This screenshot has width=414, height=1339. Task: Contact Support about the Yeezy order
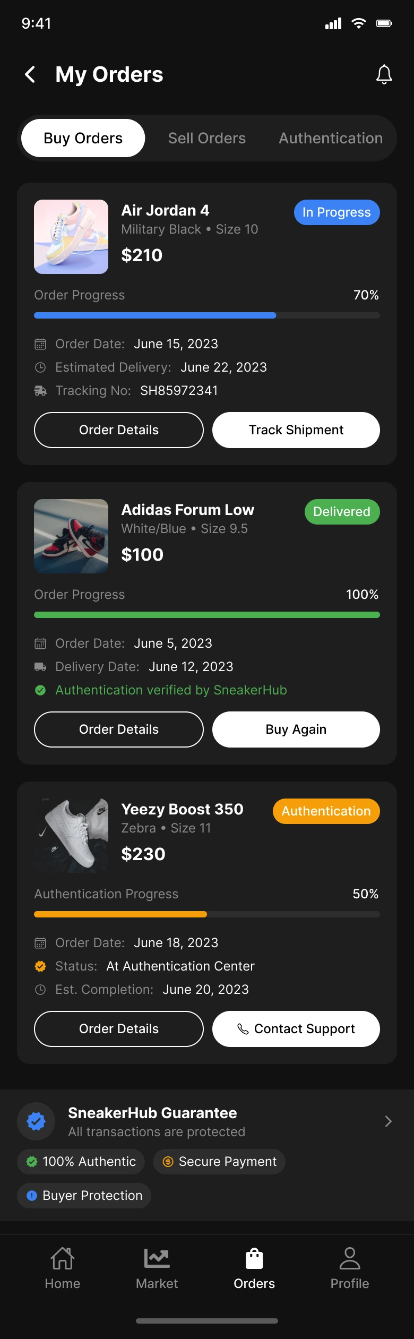pyautogui.click(x=296, y=1029)
